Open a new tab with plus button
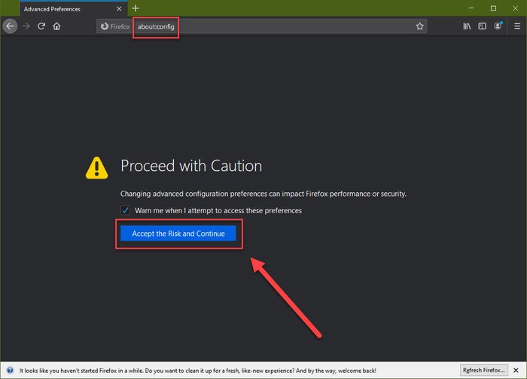This screenshot has height=379, width=527. click(x=136, y=8)
